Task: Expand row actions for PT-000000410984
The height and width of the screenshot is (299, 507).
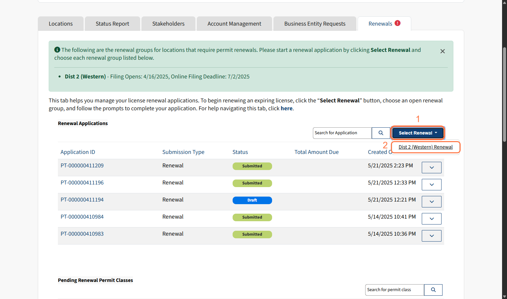Action: point(432,219)
